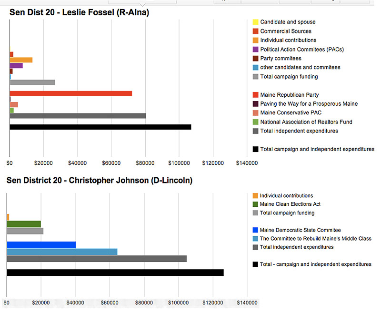Image resolution: width=381 pixels, height=313 pixels.
Task: Click the Maine Conservative PAC legend swatch
Action: click(255, 113)
